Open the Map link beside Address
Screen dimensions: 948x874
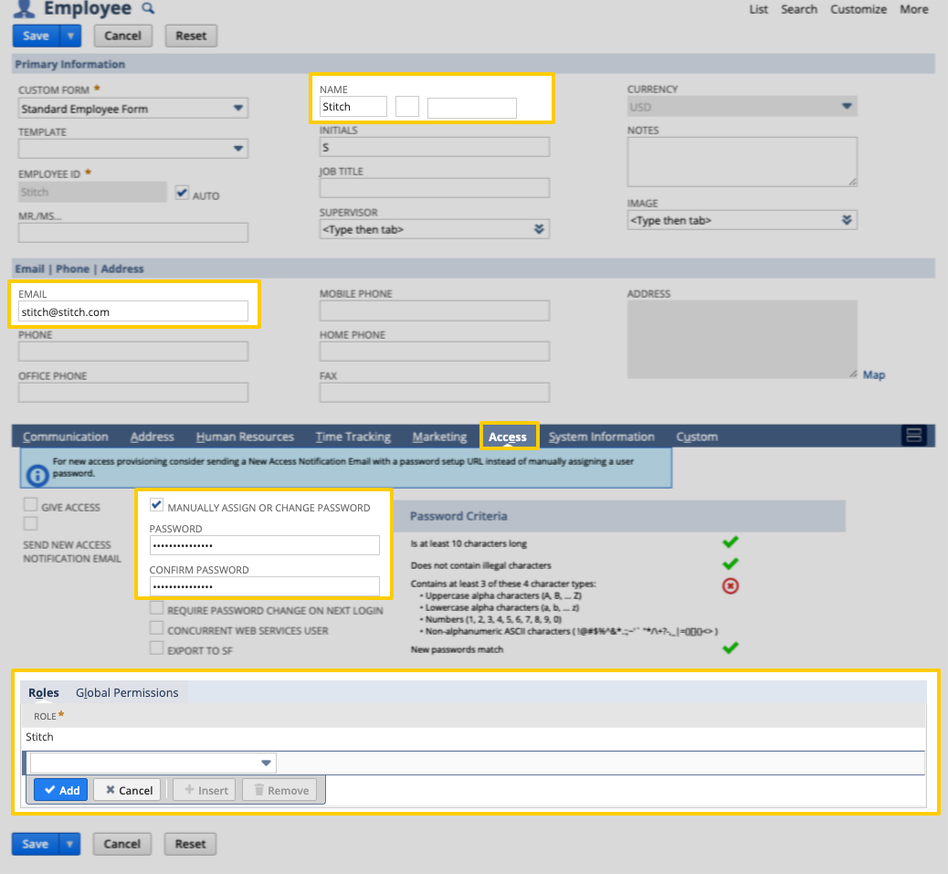point(874,374)
